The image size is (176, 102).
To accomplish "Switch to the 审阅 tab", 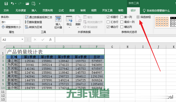I will click(x=83, y=10).
